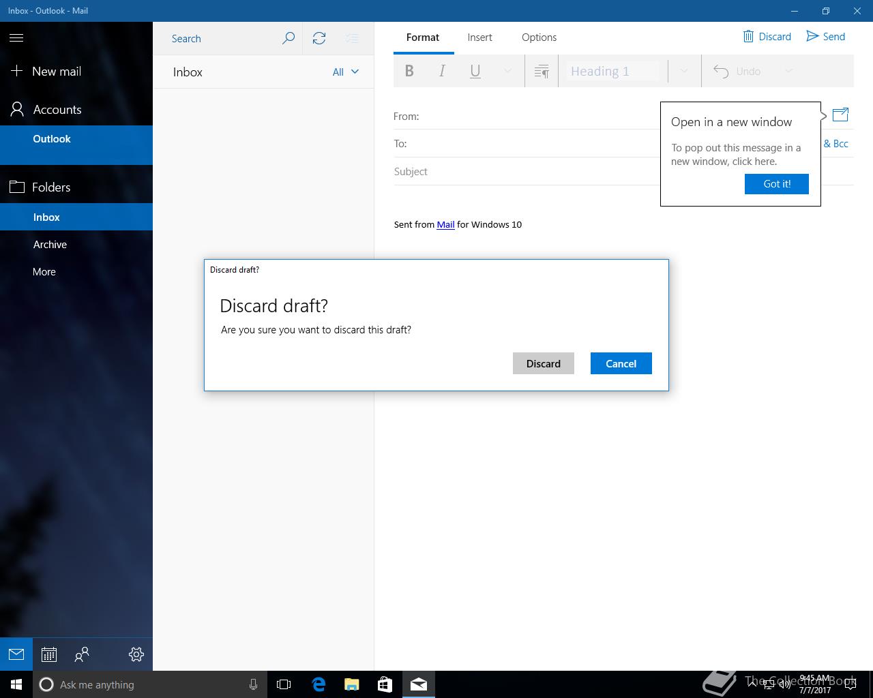Viewport: 873px width, 698px height.
Task: Open Archive folder
Action: coord(76,245)
